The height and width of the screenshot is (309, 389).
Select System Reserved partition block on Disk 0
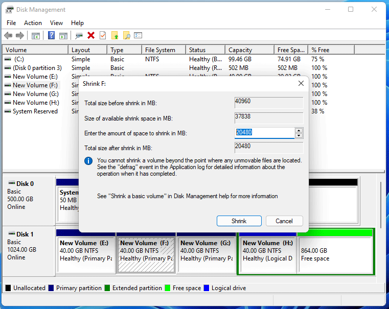68,204
